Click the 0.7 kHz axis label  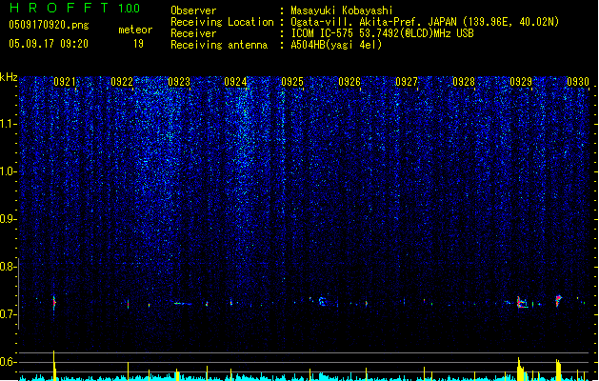click(x=8, y=314)
